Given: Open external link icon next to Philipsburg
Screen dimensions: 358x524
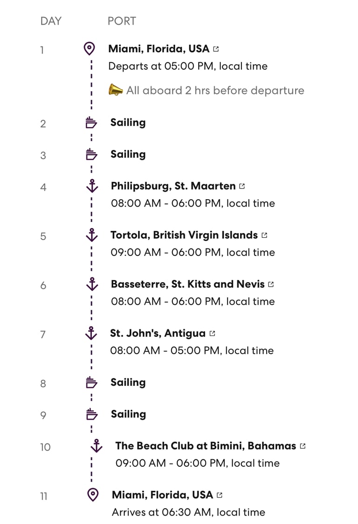Looking at the screenshot, I should point(241,186).
